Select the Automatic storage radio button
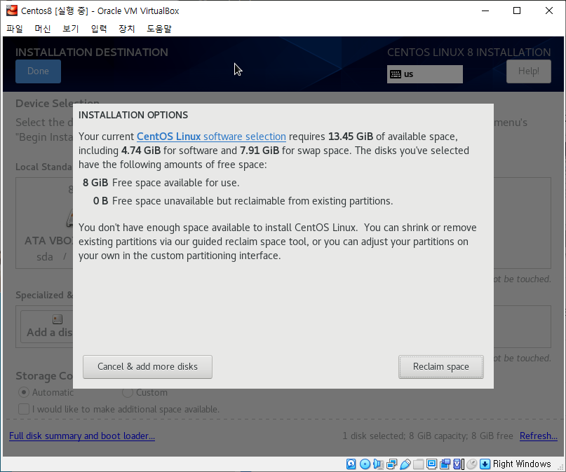This screenshot has height=472, width=566. [x=24, y=392]
